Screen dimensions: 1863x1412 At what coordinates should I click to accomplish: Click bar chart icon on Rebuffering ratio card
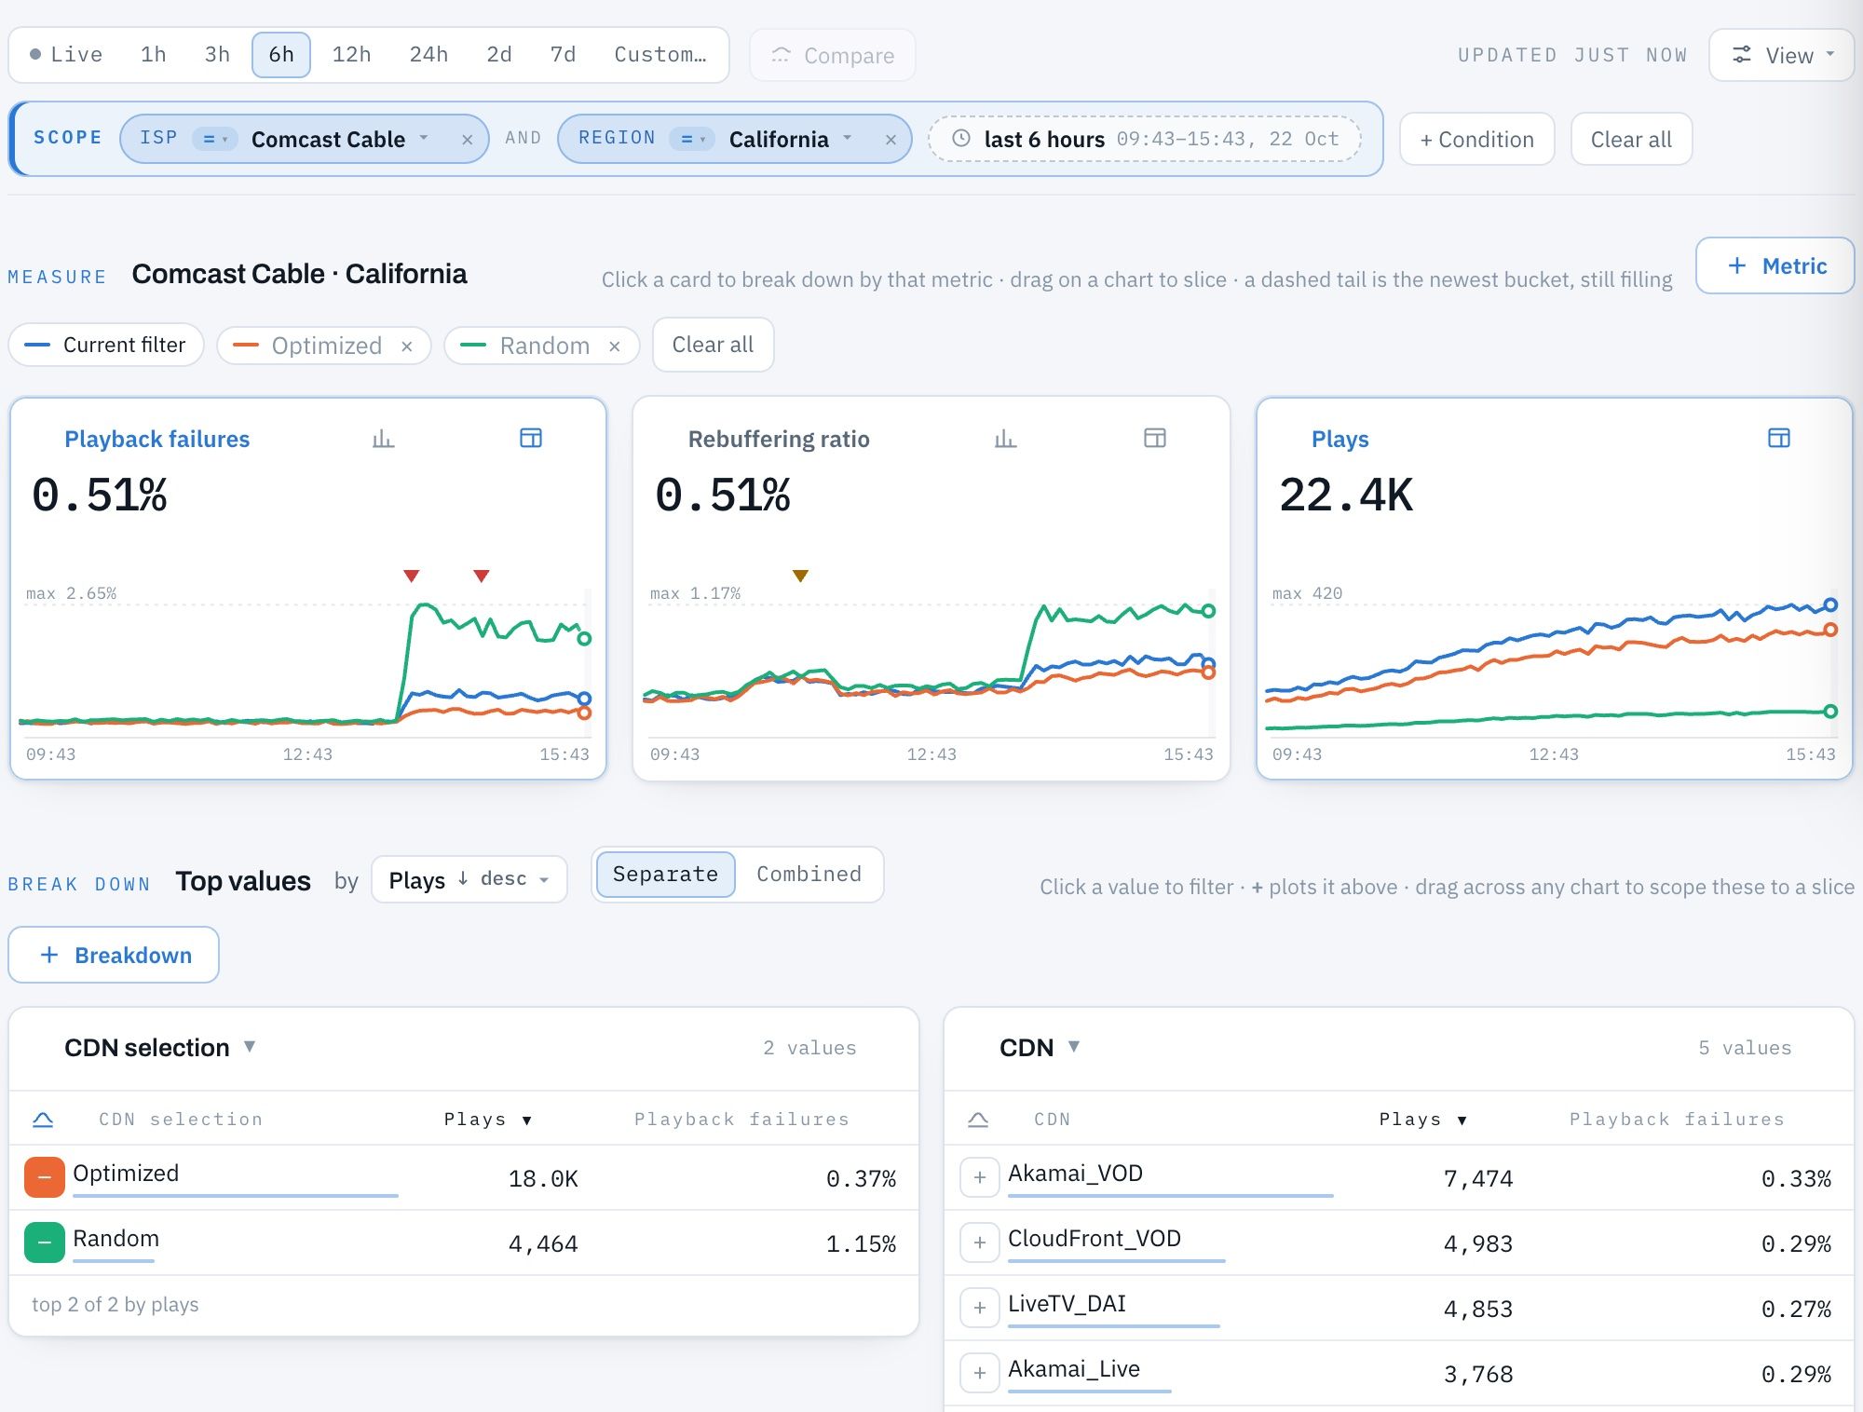pyautogui.click(x=1005, y=438)
